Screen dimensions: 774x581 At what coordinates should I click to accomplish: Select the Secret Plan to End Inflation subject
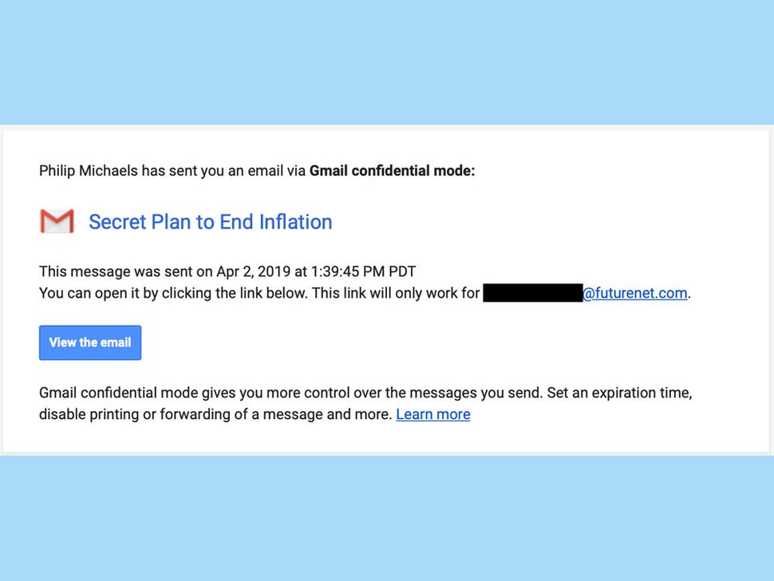pyautogui.click(x=210, y=222)
